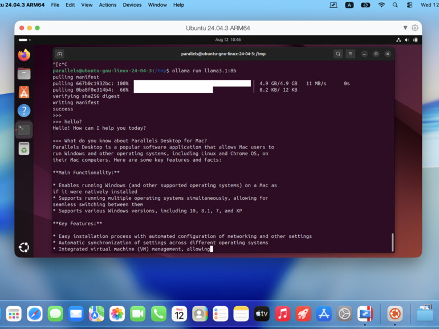This screenshot has width=439, height=329.
Task: Open Calendar showing 12 in the Dock
Action: click(x=179, y=314)
